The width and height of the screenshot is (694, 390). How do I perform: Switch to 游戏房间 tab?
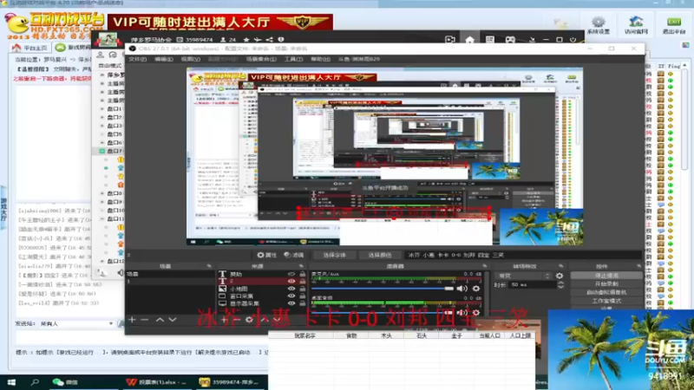point(73,48)
